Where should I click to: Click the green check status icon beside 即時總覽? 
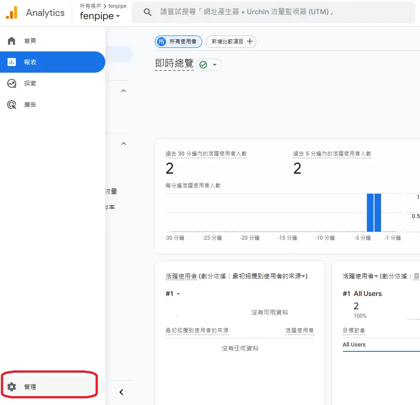[202, 64]
